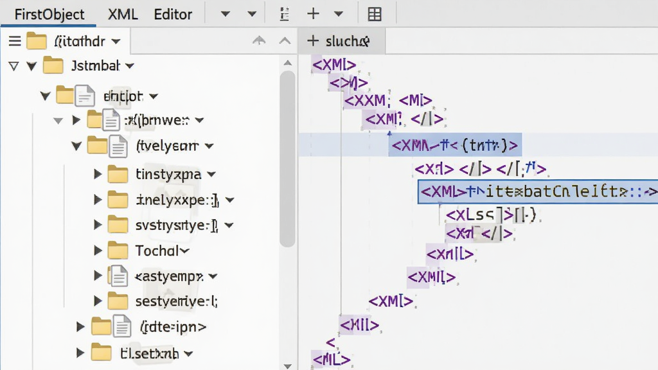This screenshot has height=370, width=658.
Task: Open dropdown beside 'svstysrtye'
Action: pos(229,225)
